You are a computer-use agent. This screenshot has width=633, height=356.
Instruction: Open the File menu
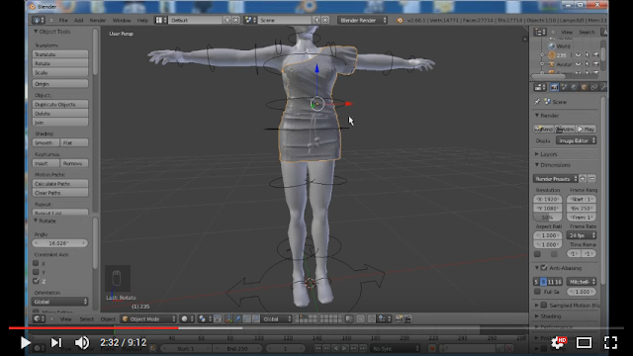click(63, 20)
